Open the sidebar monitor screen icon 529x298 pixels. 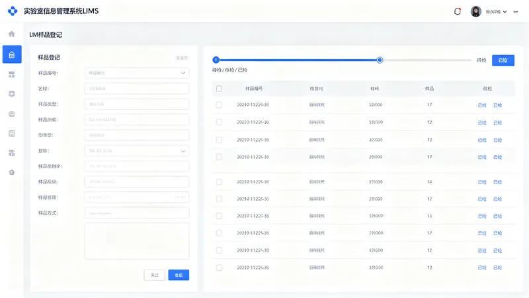pos(12,94)
